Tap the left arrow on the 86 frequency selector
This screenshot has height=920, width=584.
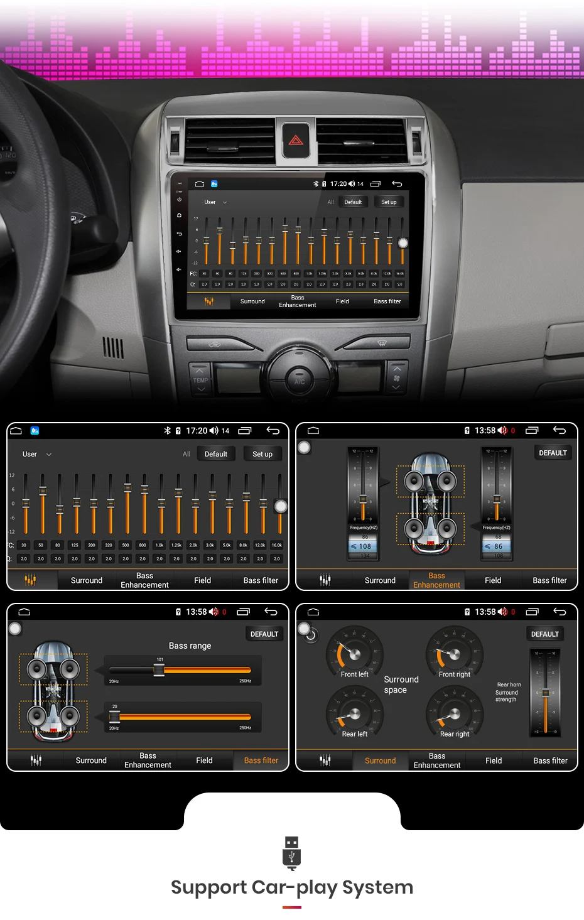pyautogui.click(x=487, y=546)
